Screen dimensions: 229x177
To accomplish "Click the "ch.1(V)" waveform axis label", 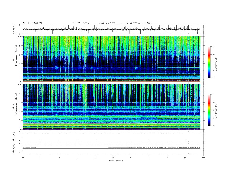I will tap(14, 29).
